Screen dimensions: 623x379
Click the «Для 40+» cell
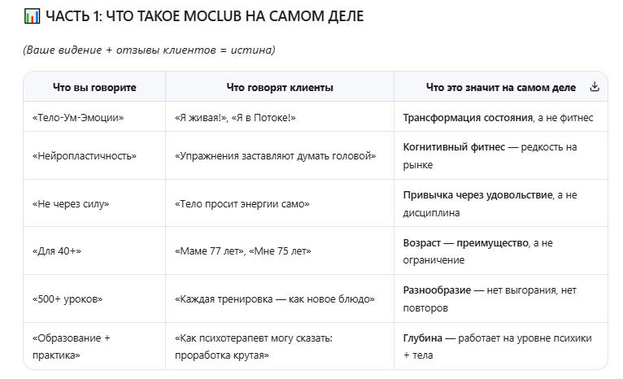coord(57,250)
